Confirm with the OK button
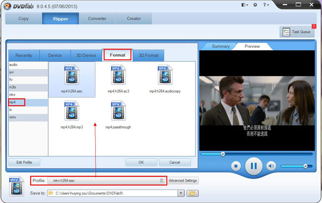 coord(141,162)
